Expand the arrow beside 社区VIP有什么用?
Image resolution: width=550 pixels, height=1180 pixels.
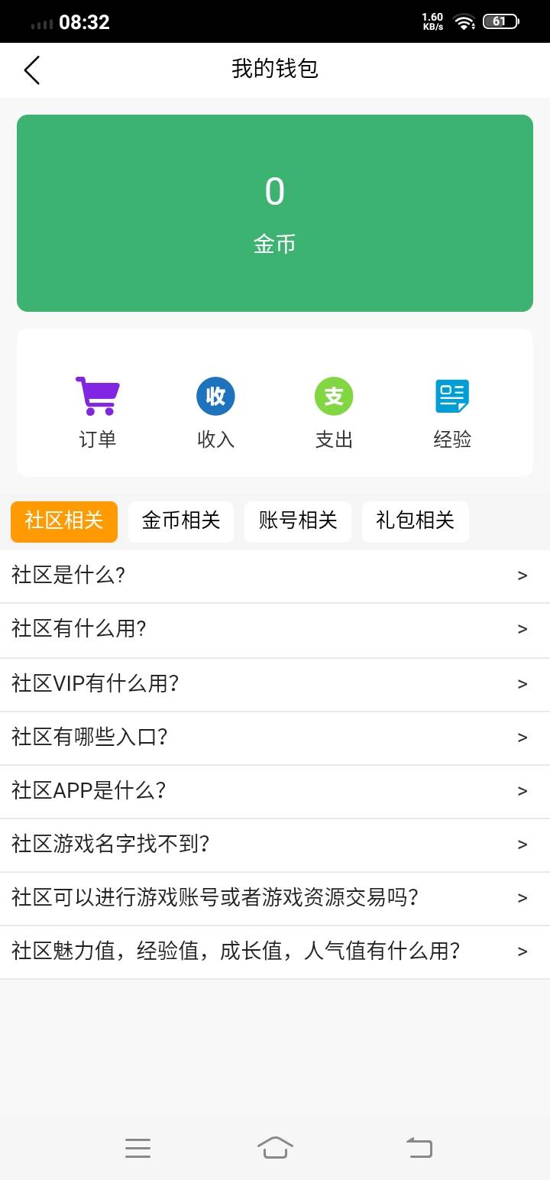click(x=522, y=684)
